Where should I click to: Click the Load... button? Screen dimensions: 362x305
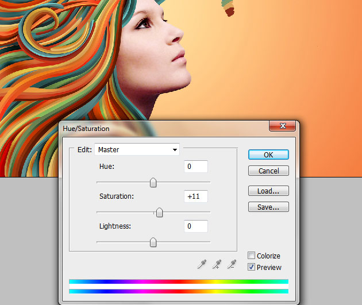pyautogui.click(x=268, y=191)
